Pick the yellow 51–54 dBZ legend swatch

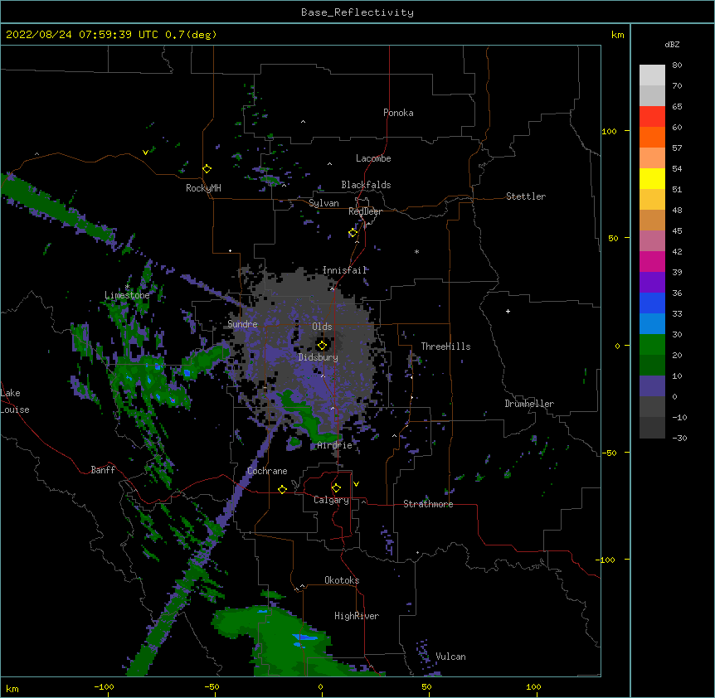coord(652,178)
